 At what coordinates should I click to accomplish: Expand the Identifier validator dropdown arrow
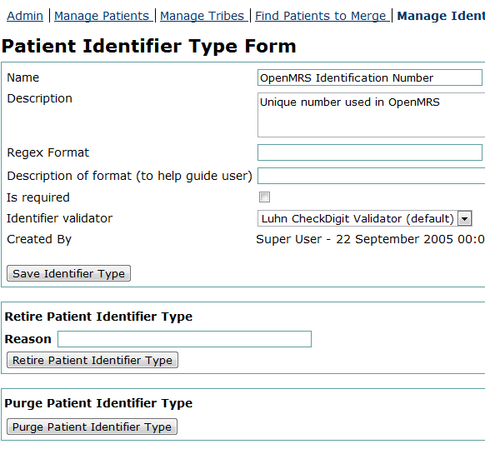(x=465, y=218)
